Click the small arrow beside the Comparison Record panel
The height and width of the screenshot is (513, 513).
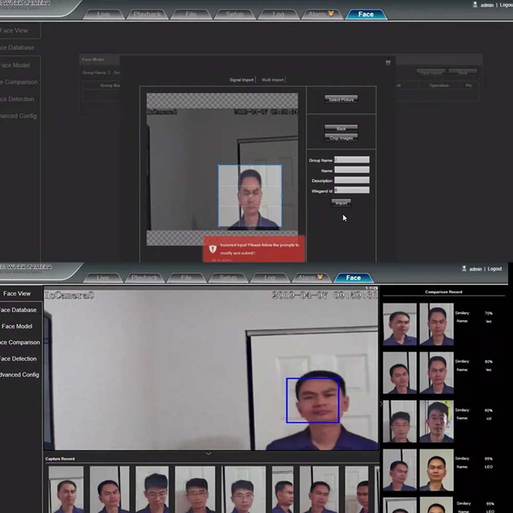coord(381,404)
